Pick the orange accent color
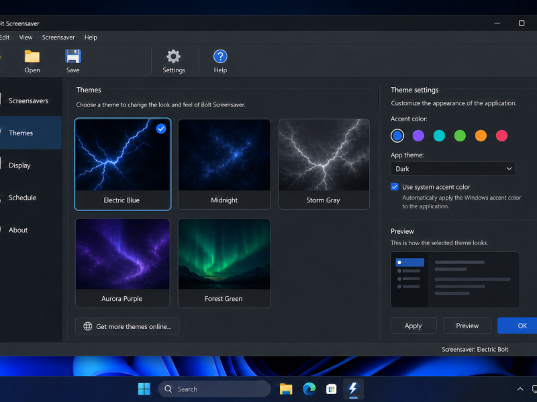537x402 pixels. tap(481, 136)
